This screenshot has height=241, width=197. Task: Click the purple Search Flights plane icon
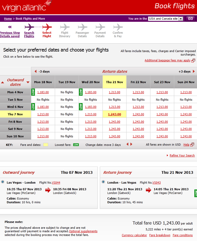[x=29, y=27]
